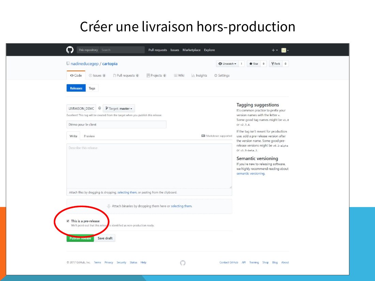Select the Insights tab
Screen dimensions: 375x281
pos(199,76)
